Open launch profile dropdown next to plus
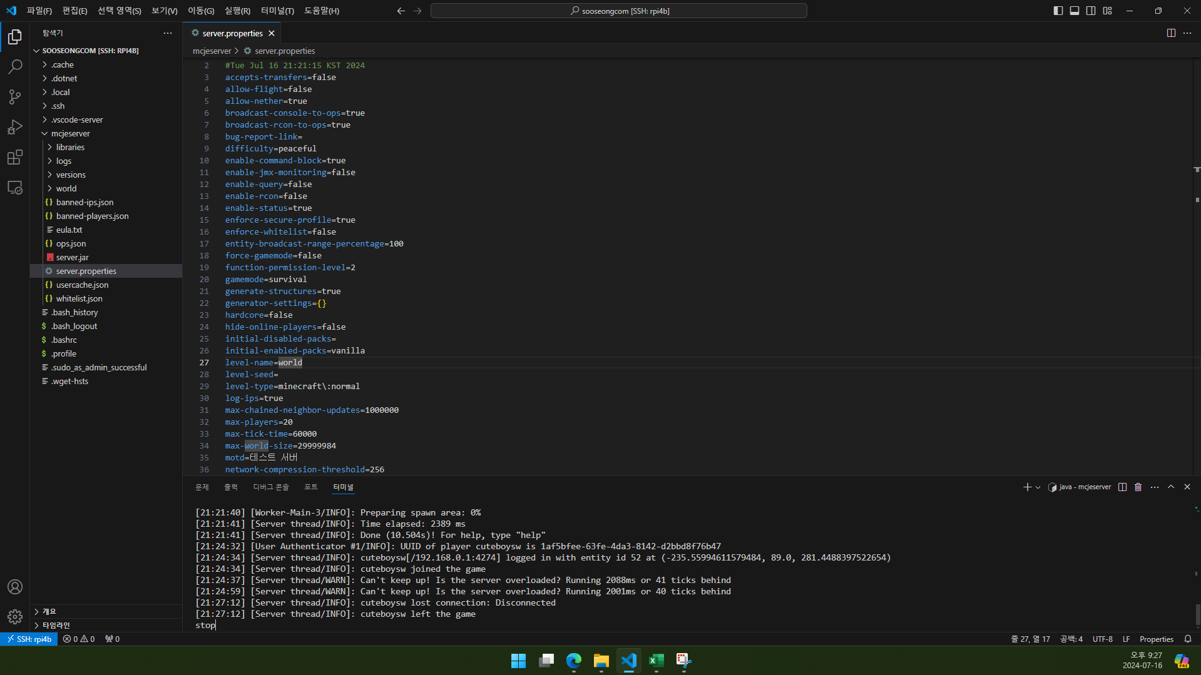 pos(1038,487)
